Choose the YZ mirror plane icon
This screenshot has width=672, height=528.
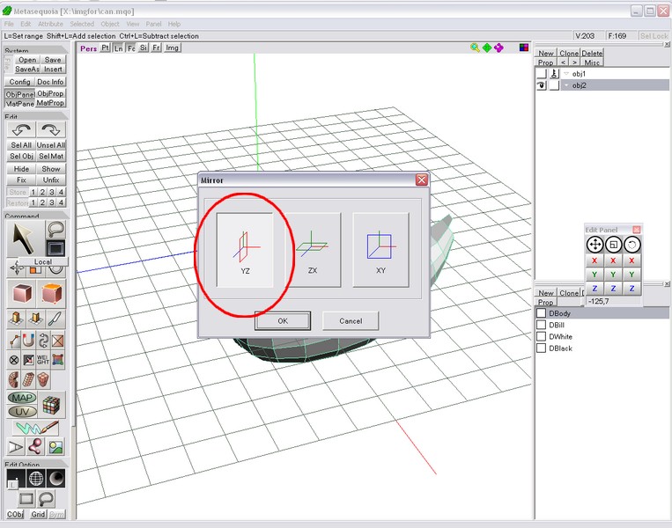(x=245, y=249)
